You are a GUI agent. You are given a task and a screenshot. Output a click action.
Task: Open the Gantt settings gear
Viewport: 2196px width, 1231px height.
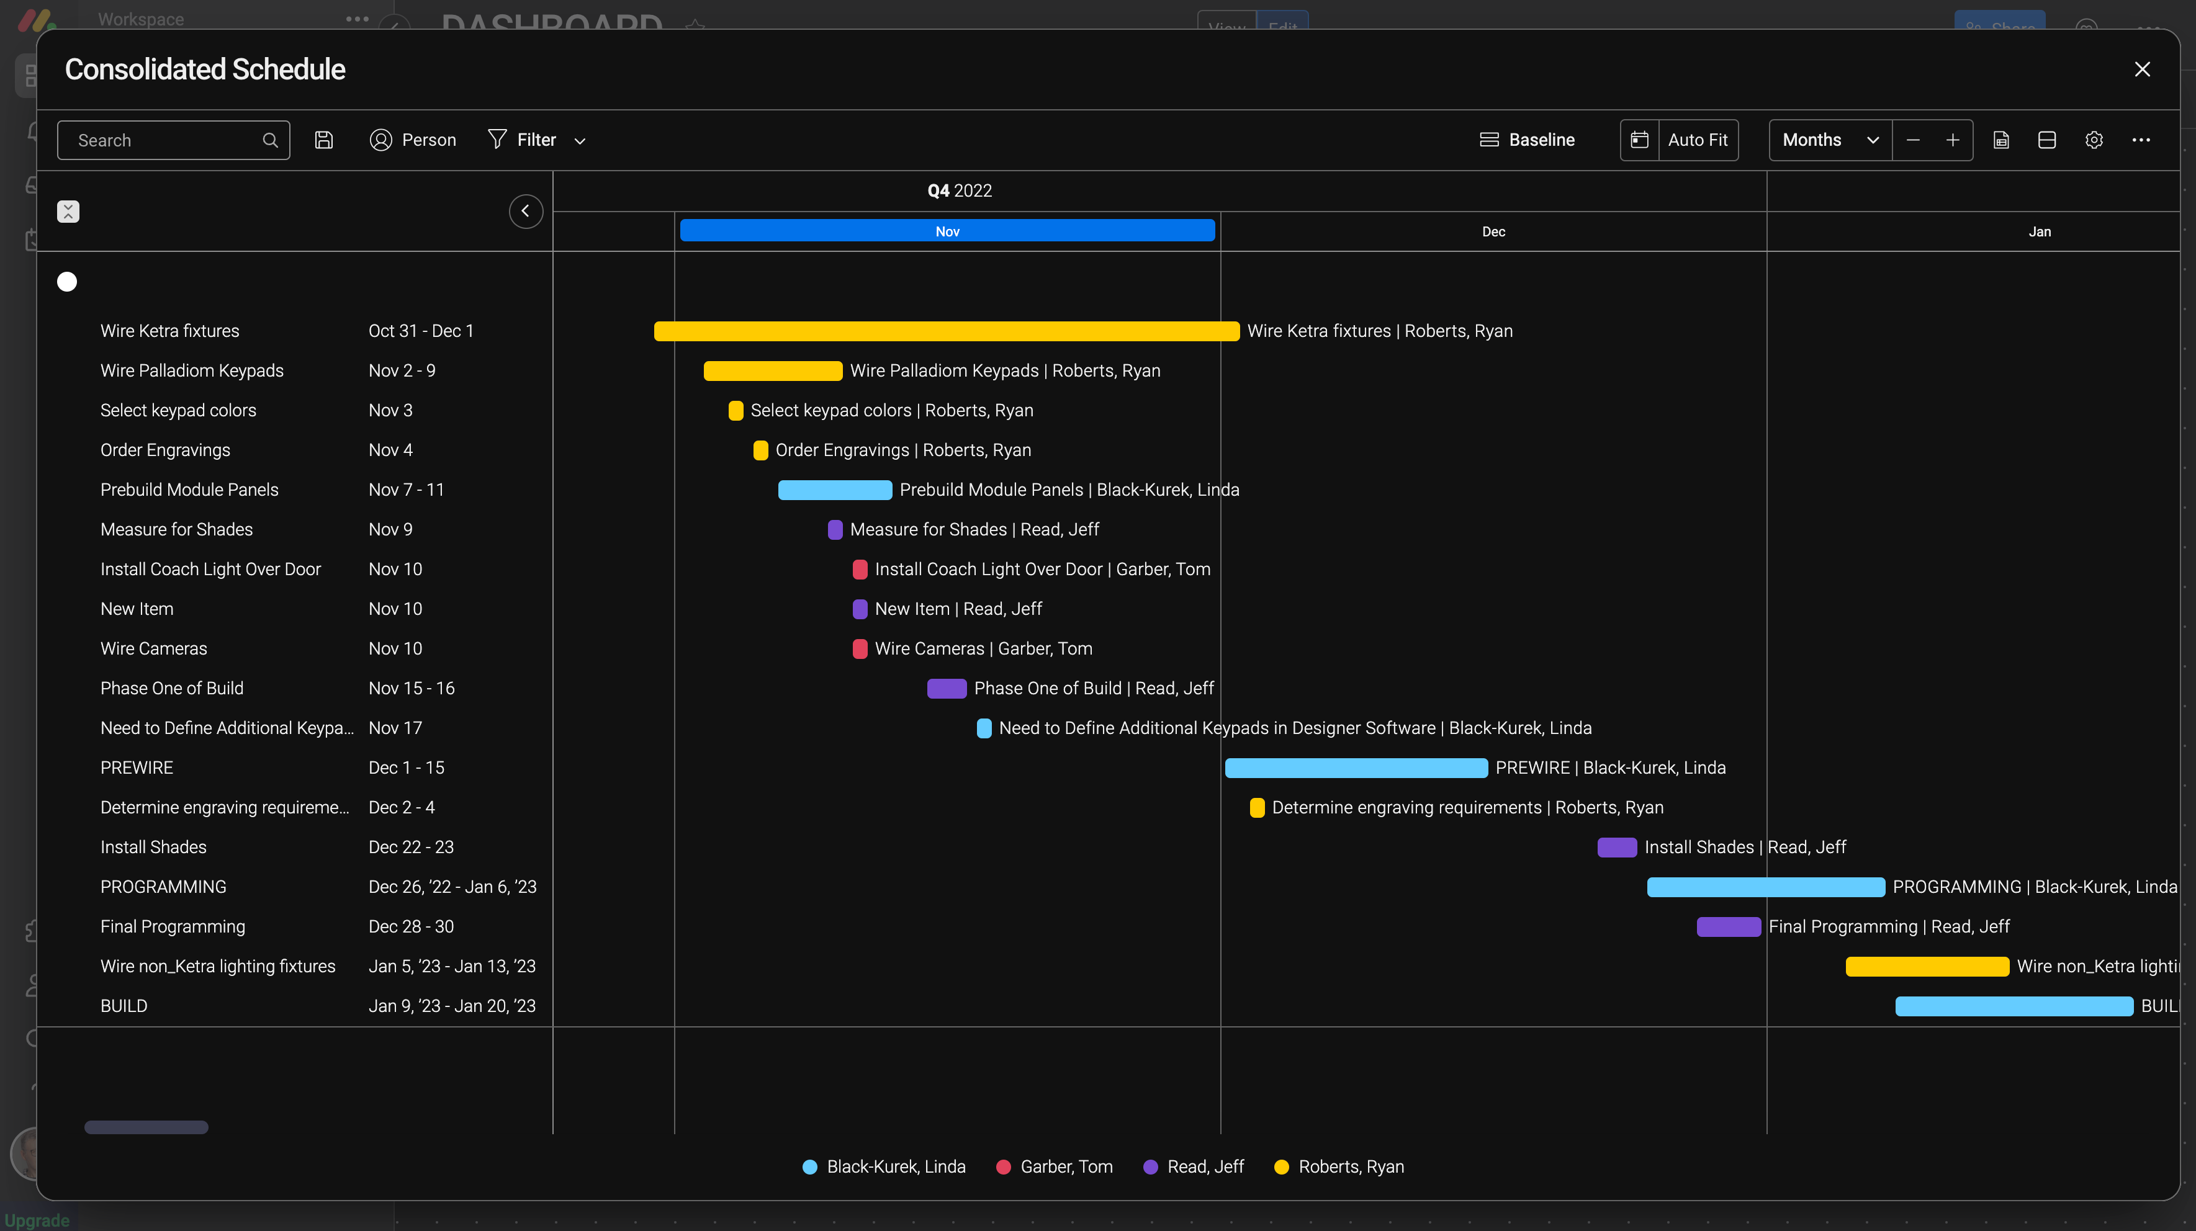2094,140
